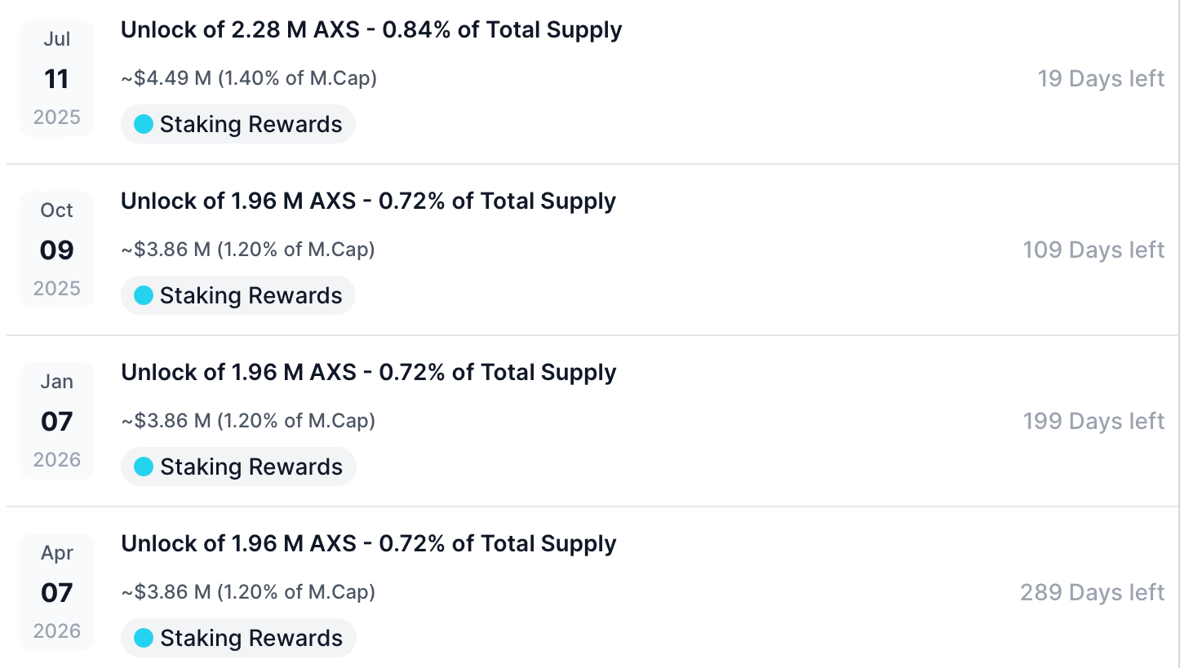Click the cyan dot in January 7 Staking Rewards tag
The image size is (1180, 668).
tap(144, 467)
